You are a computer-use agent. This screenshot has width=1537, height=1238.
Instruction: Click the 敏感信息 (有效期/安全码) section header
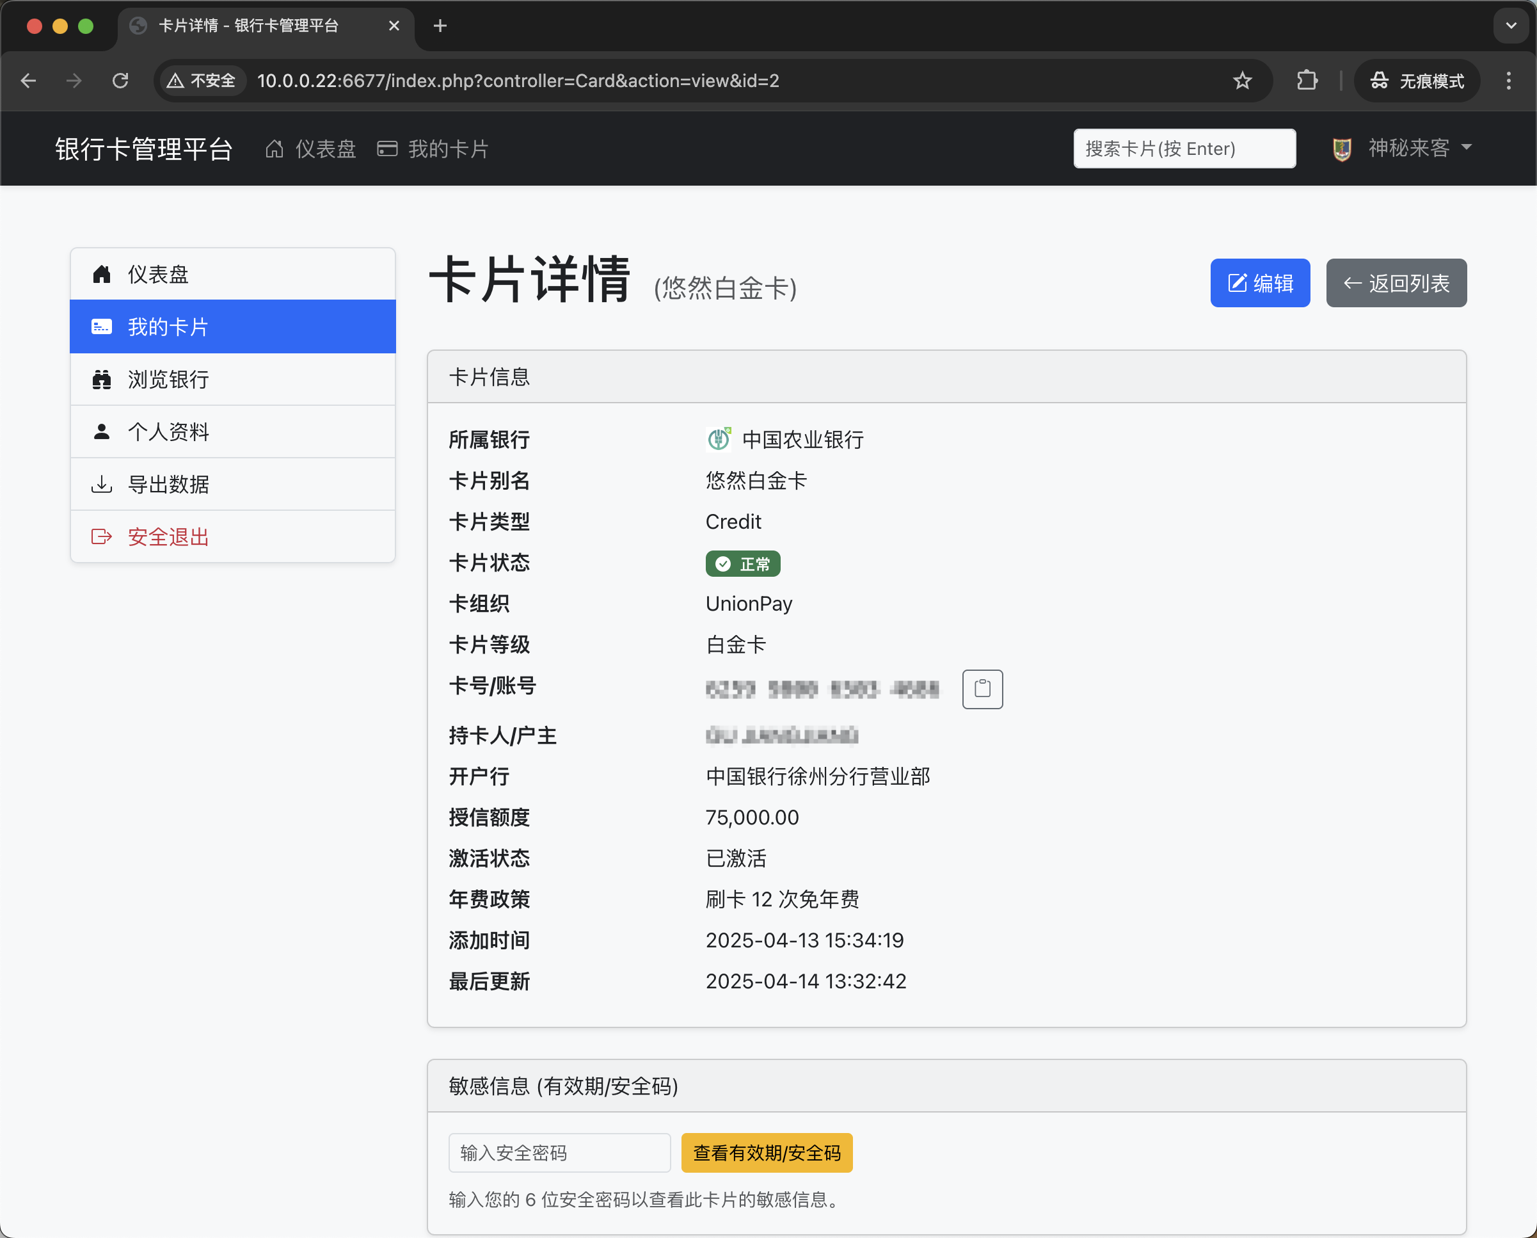(x=946, y=1086)
